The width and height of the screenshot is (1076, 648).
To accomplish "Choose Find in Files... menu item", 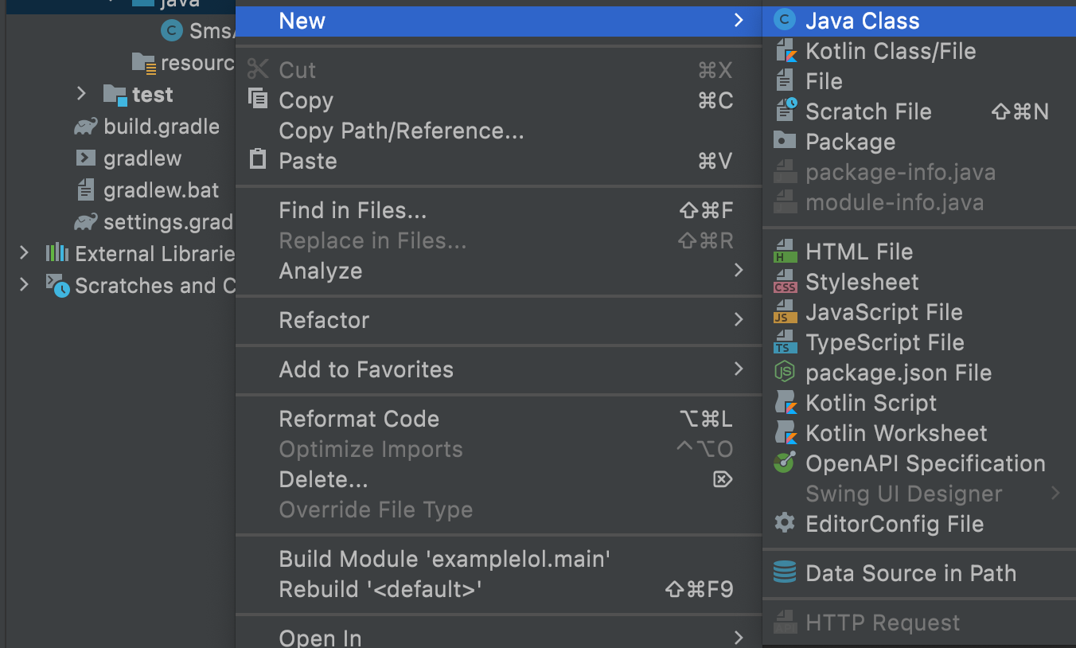I will [499, 210].
